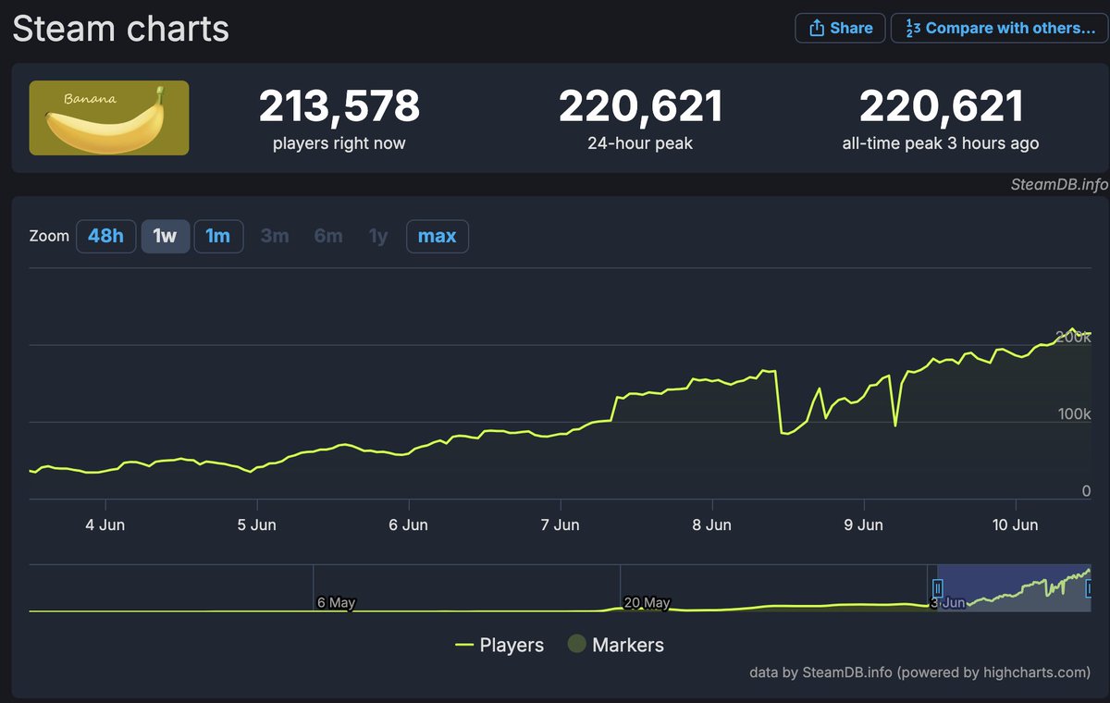The width and height of the screenshot is (1110, 703).
Task: Click the 7 Jun axis label
Action: coord(560,524)
